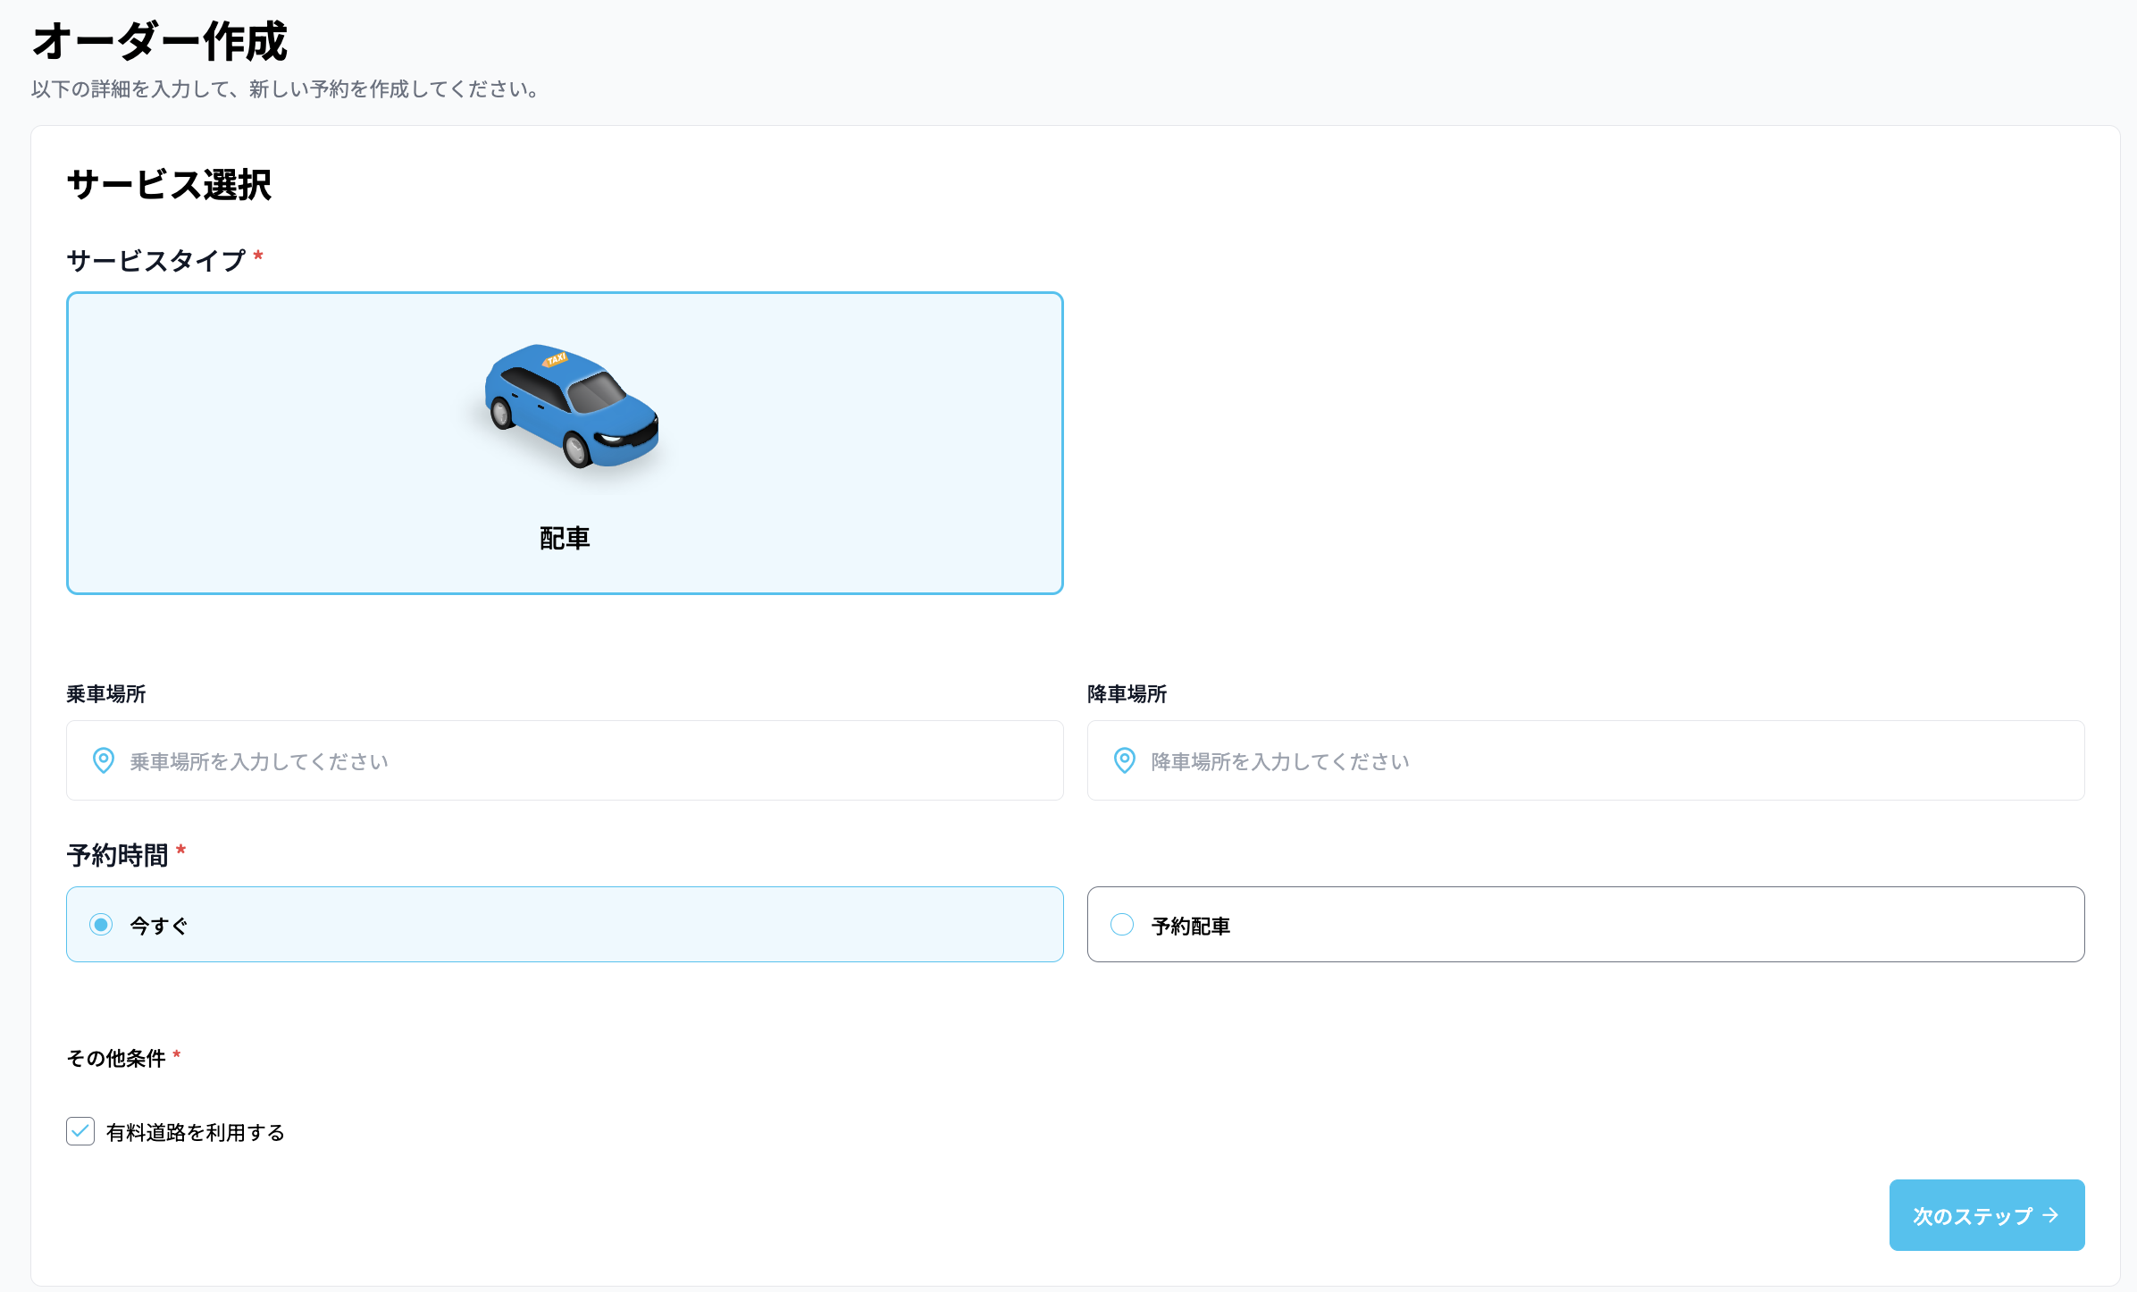Click the 予約配車 option label text
2137x1292 pixels.
tap(1191, 926)
